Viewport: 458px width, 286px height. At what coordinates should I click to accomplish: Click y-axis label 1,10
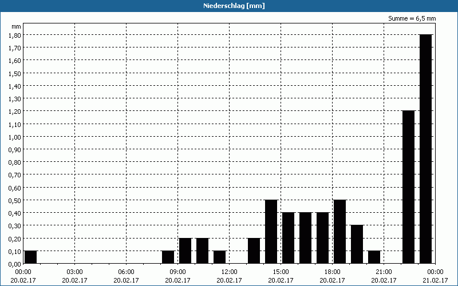click(x=15, y=124)
